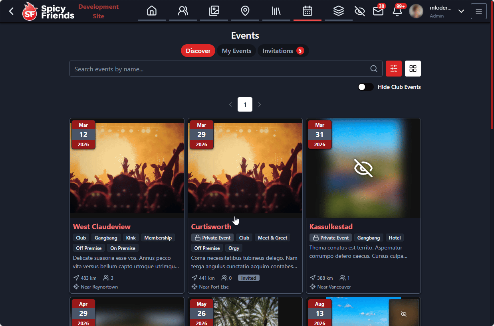Image resolution: width=494 pixels, height=326 pixels.
Task: Switch to grid view layout button
Action: pyautogui.click(x=413, y=69)
